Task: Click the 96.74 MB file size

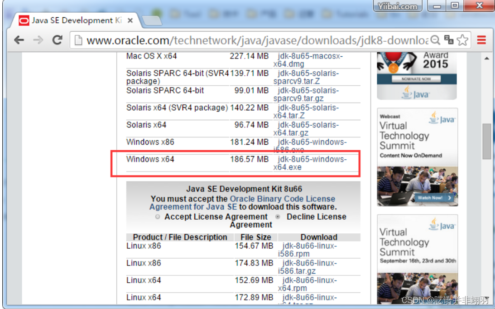Action: click(x=251, y=125)
